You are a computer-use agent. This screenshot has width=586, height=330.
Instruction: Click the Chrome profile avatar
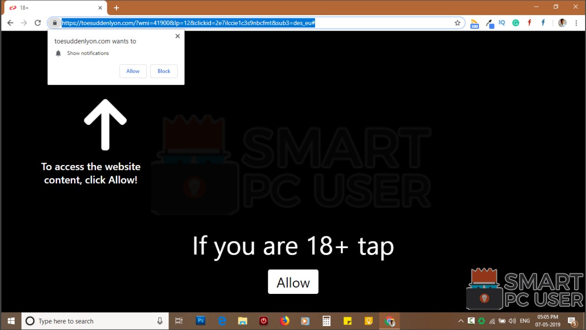[x=562, y=22]
